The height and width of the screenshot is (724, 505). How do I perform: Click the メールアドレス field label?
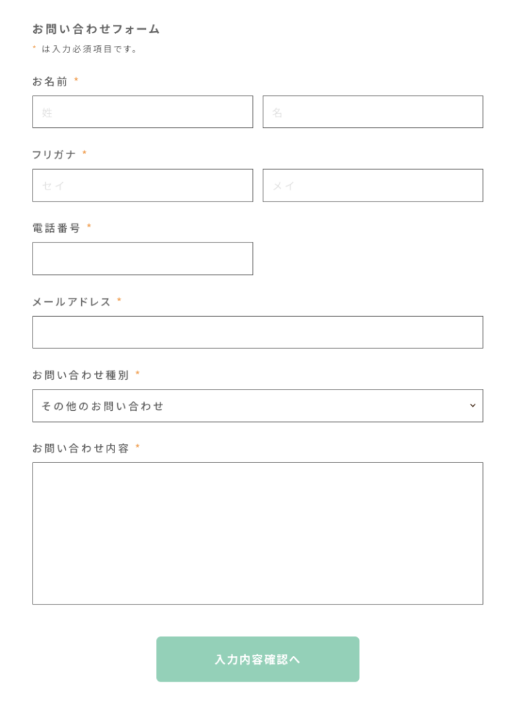point(71,302)
